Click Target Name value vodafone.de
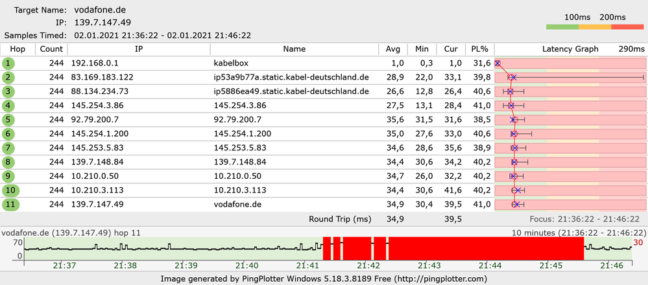648x285 pixels. coord(101,10)
